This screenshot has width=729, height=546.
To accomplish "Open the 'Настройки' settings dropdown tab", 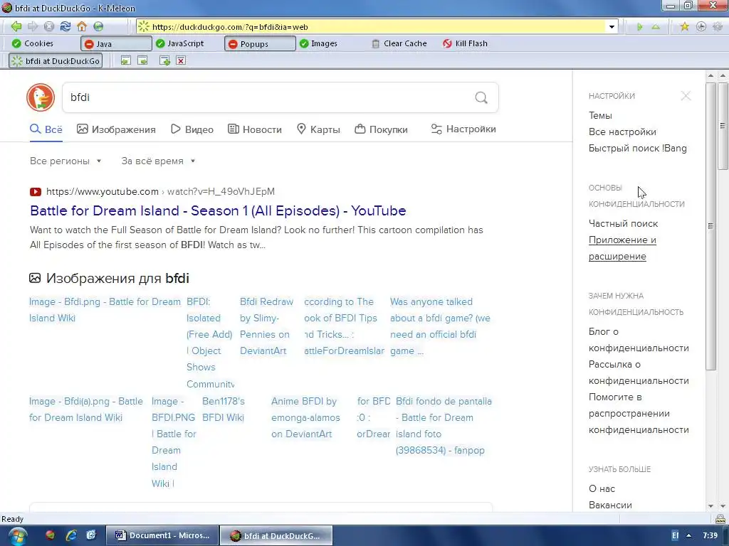I will coord(463,129).
